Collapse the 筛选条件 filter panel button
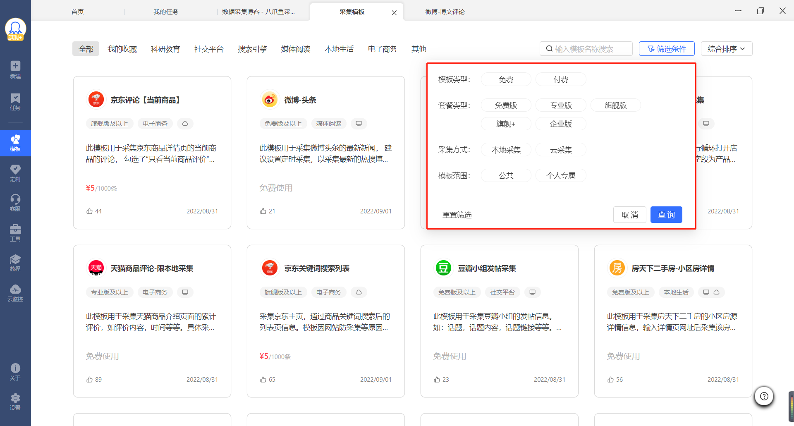 [x=666, y=49]
